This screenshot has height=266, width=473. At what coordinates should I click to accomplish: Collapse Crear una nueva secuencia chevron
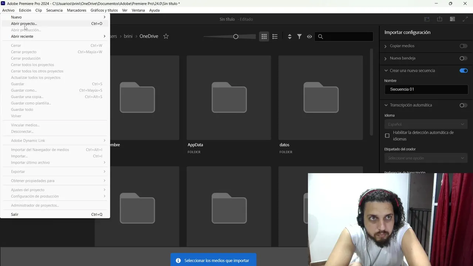coord(386,71)
